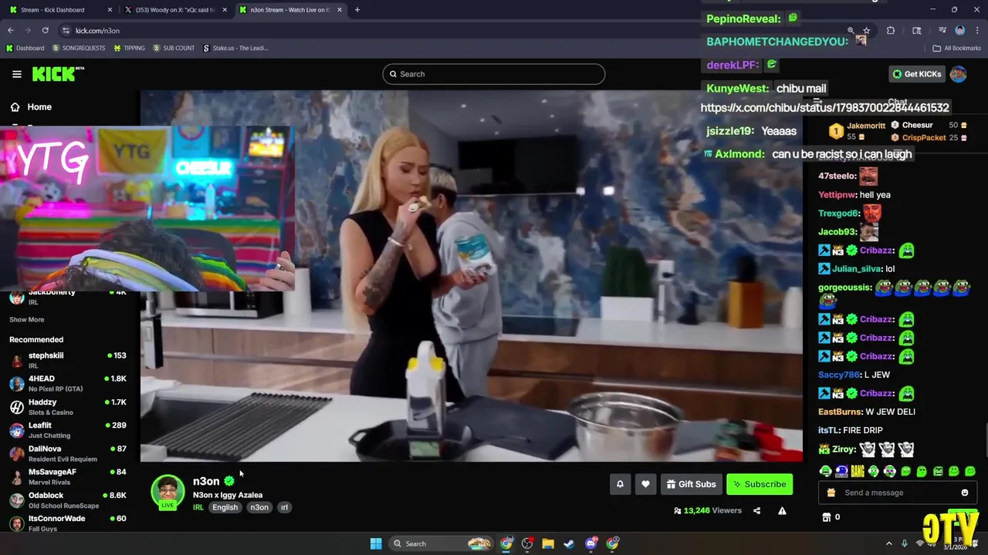
Task: Close the Woody on X tab
Action: [x=225, y=10]
